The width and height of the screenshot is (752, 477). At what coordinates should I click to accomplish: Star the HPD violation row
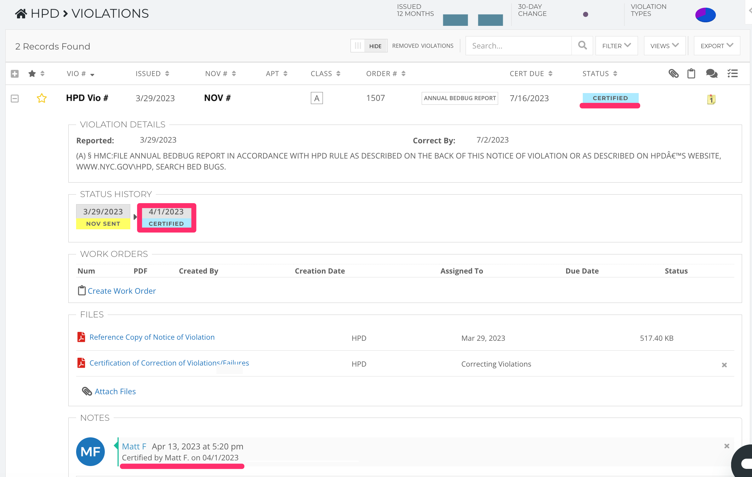click(x=42, y=98)
